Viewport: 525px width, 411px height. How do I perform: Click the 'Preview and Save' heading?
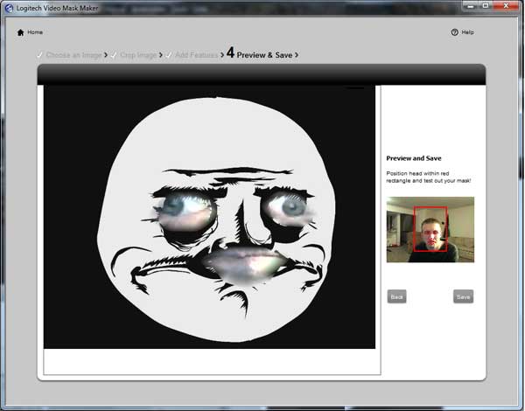pyautogui.click(x=414, y=158)
